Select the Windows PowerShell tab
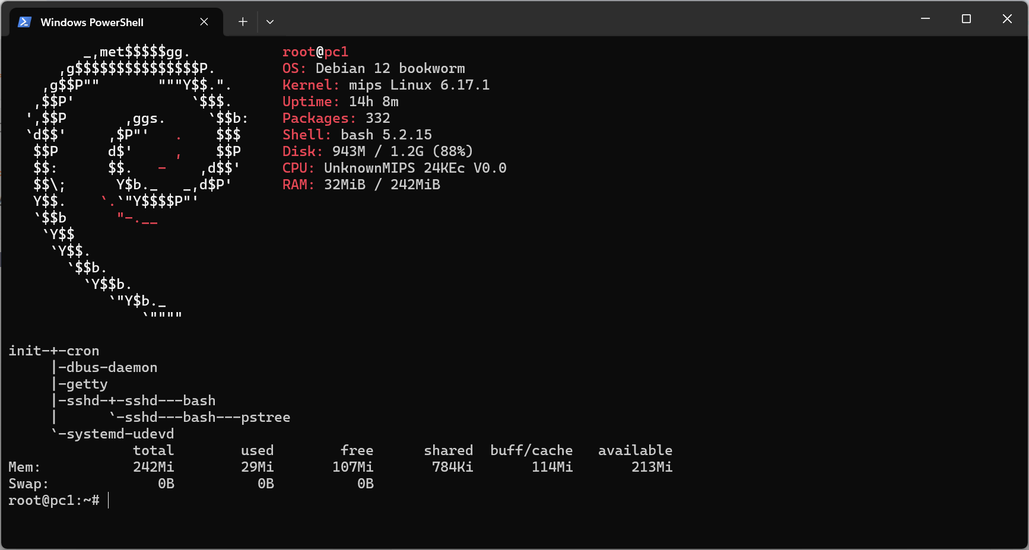Image resolution: width=1029 pixels, height=550 pixels. click(x=116, y=22)
